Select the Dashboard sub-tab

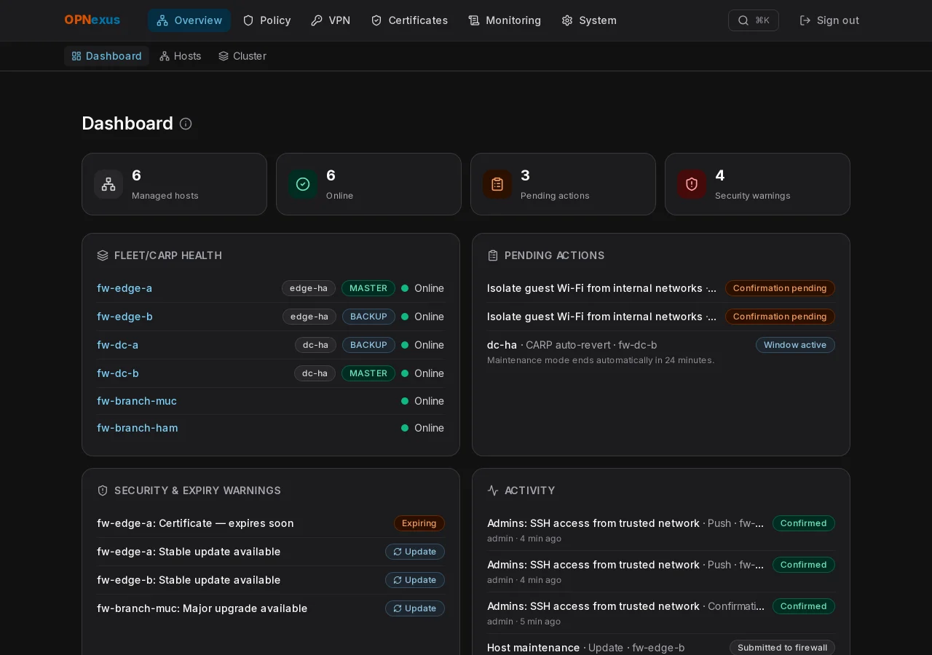106,56
